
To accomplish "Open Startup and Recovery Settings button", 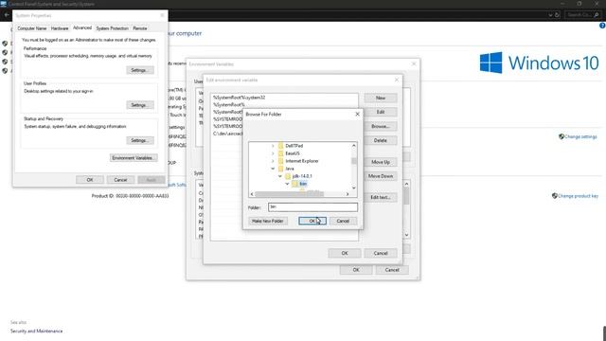I will (140, 140).
